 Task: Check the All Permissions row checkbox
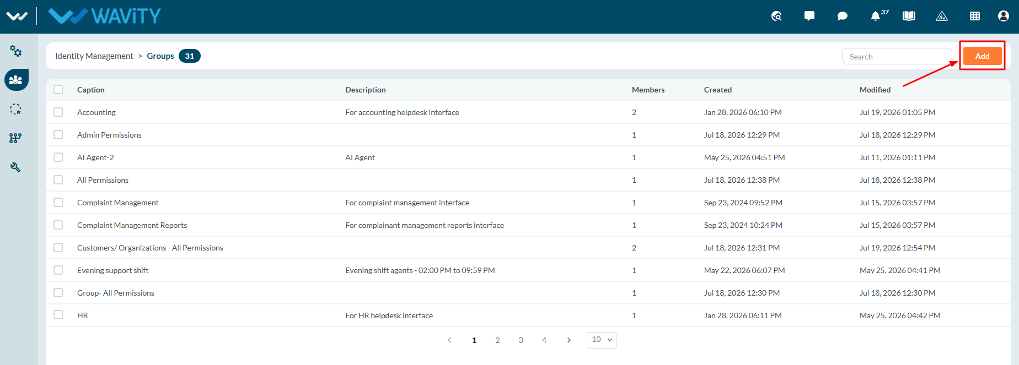pos(58,179)
